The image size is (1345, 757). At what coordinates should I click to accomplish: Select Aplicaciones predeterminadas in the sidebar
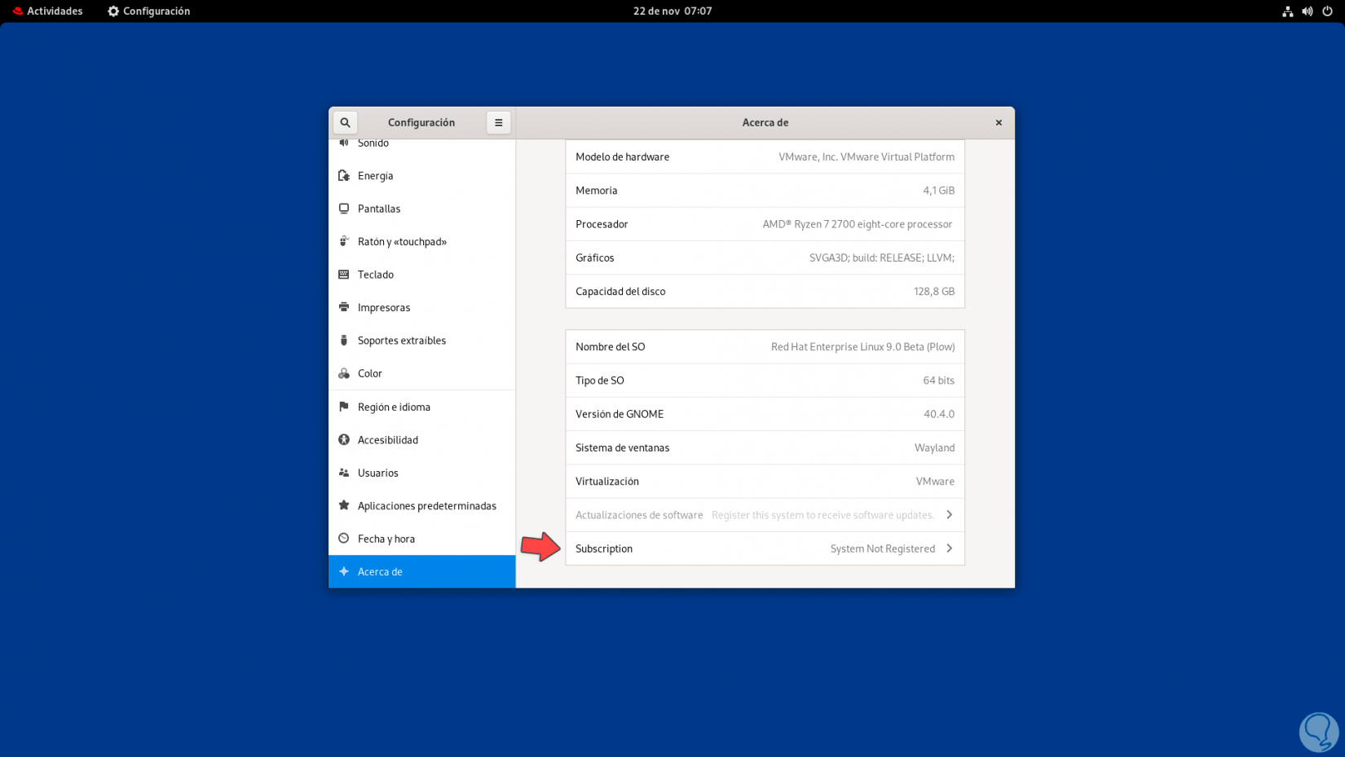(x=422, y=506)
